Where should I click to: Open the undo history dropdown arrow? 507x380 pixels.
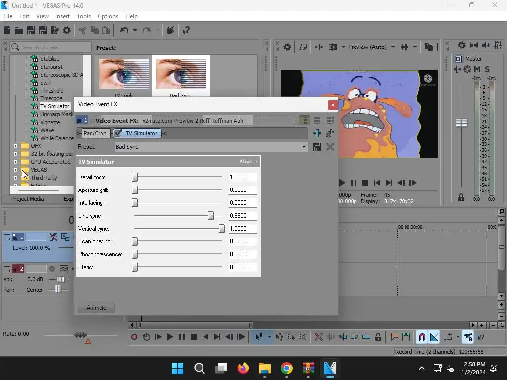point(135,30)
